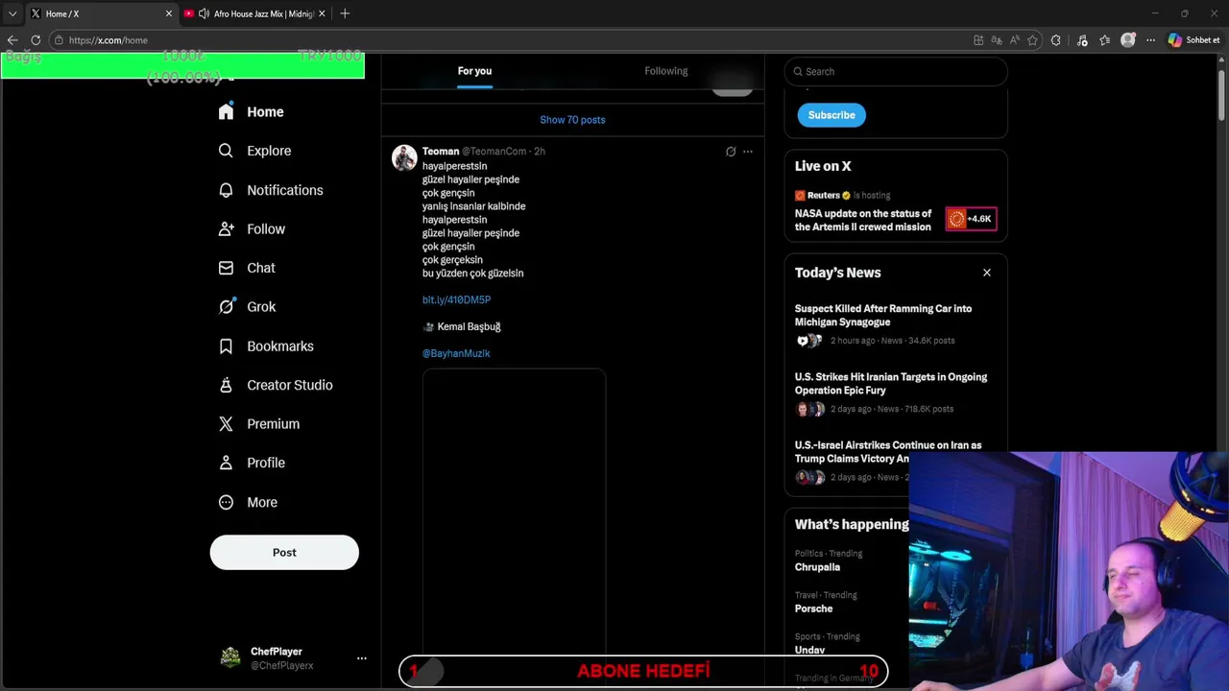
Task: Open the NASA Artemis II live broadcast
Action: (863, 221)
